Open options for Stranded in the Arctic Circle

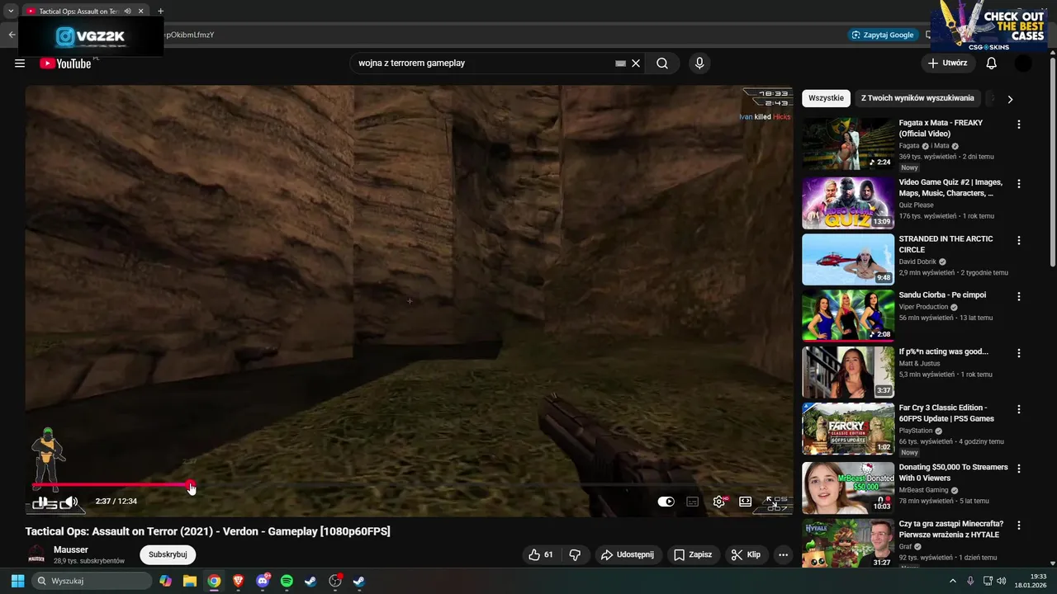[x=1018, y=241]
